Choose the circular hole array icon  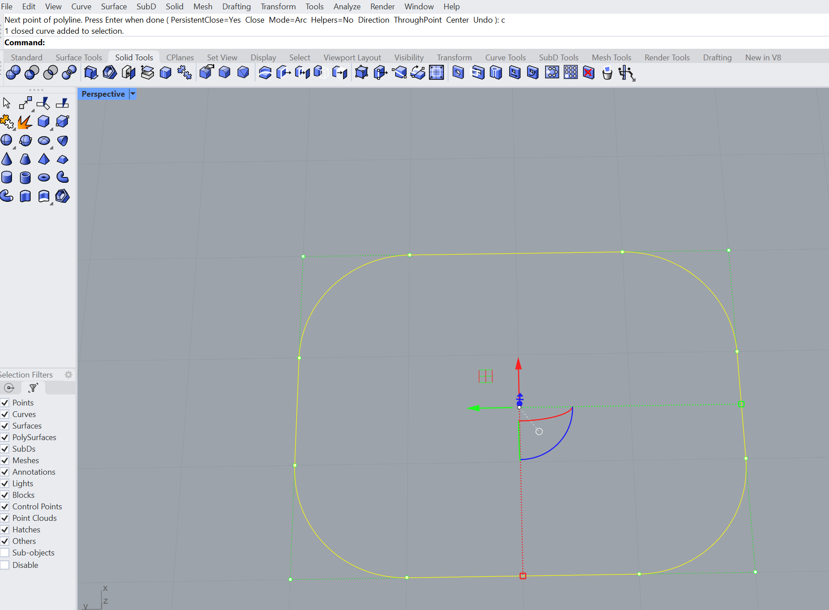click(x=552, y=72)
